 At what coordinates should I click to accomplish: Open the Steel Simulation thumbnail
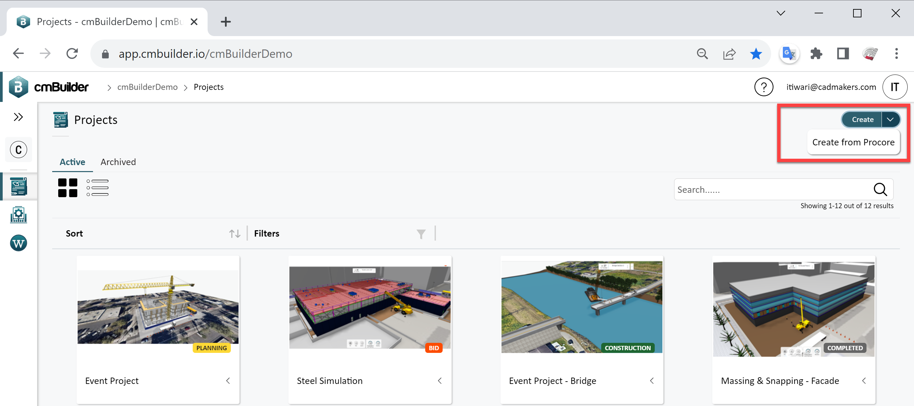[370, 307]
